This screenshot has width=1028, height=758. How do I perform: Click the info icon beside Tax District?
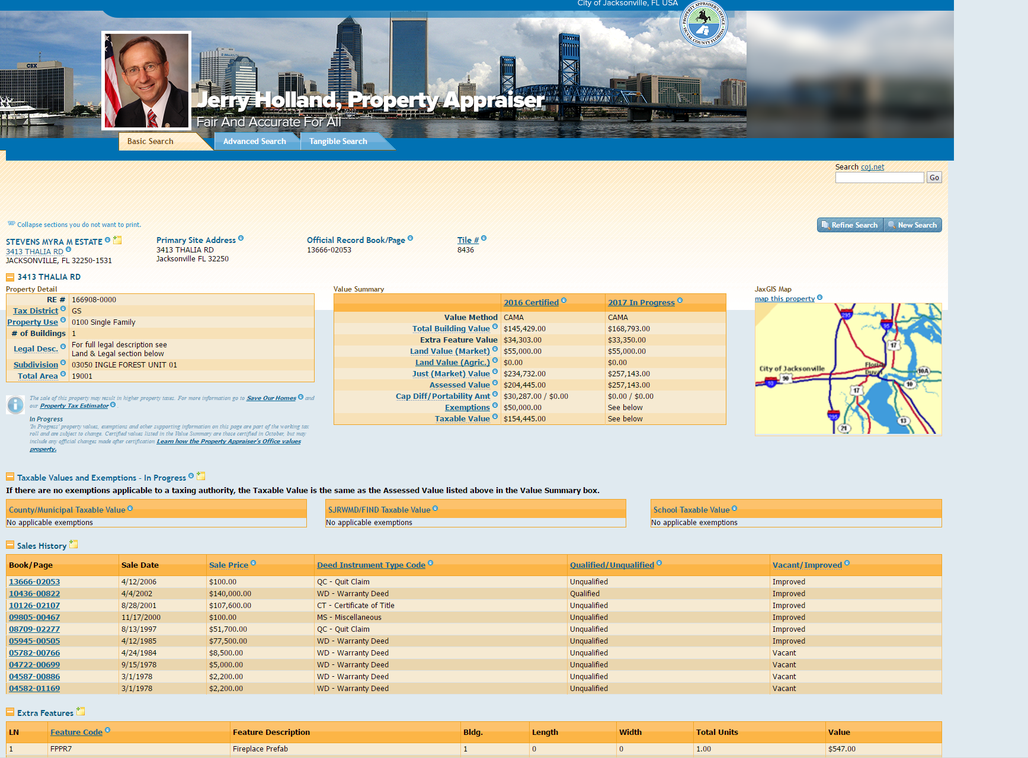(63, 309)
